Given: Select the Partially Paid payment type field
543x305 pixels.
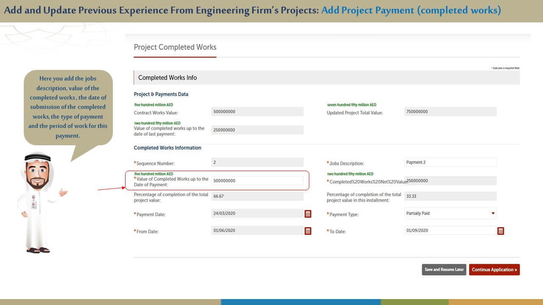Looking at the screenshot, I should tap(445, 213).
